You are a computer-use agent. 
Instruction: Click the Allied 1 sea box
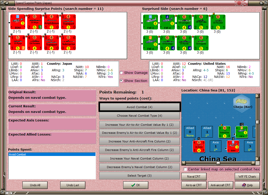coord(207,132)
